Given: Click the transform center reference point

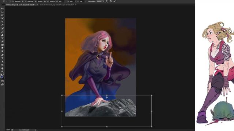Looking at the screenshot, I should click(107, 111).
